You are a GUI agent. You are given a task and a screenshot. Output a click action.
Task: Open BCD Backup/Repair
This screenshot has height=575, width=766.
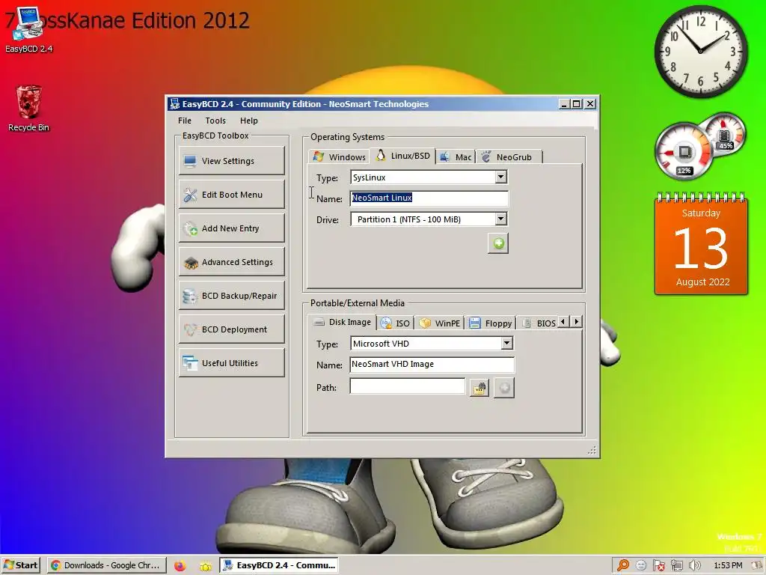[232, 296]
